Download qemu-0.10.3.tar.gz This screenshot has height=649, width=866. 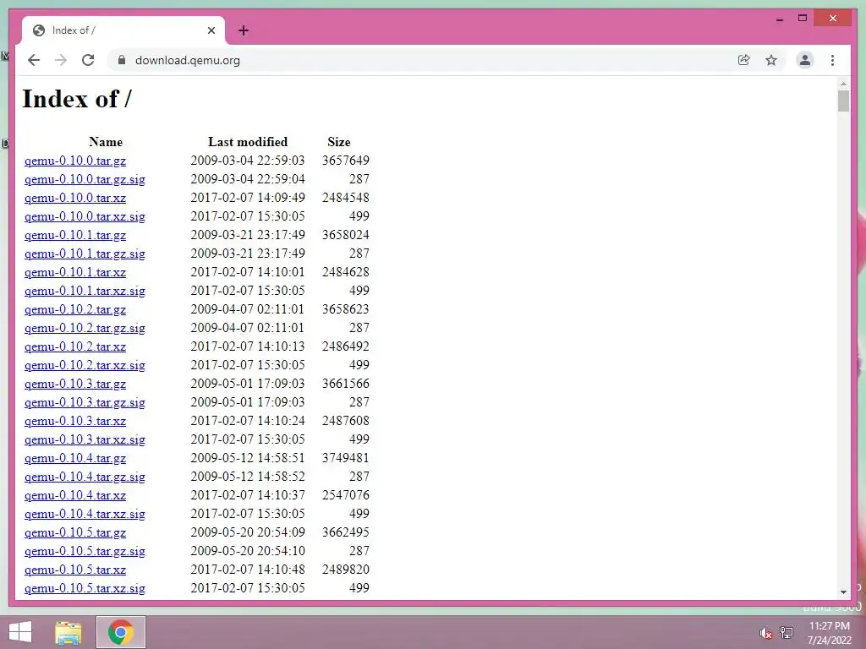75,384
